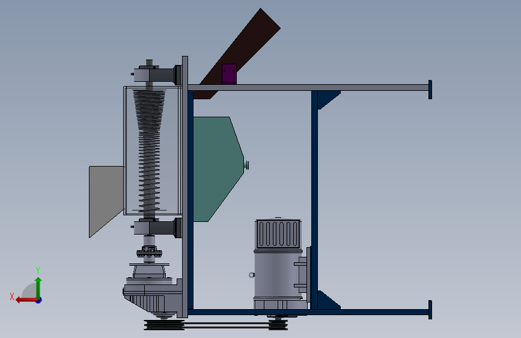Viewport: 521px width, 338px height.
Task: Select the large green belt pulley
Action: pyautogui.click(x=164, y=325)
